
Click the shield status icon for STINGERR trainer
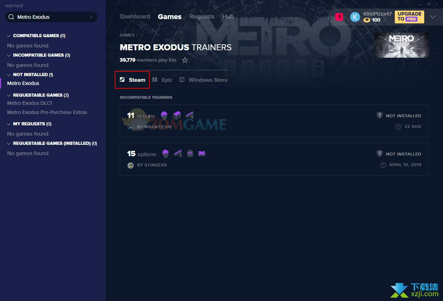pos(380,154)
